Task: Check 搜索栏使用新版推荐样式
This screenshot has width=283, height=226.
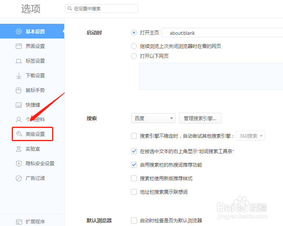Action: 134,178
